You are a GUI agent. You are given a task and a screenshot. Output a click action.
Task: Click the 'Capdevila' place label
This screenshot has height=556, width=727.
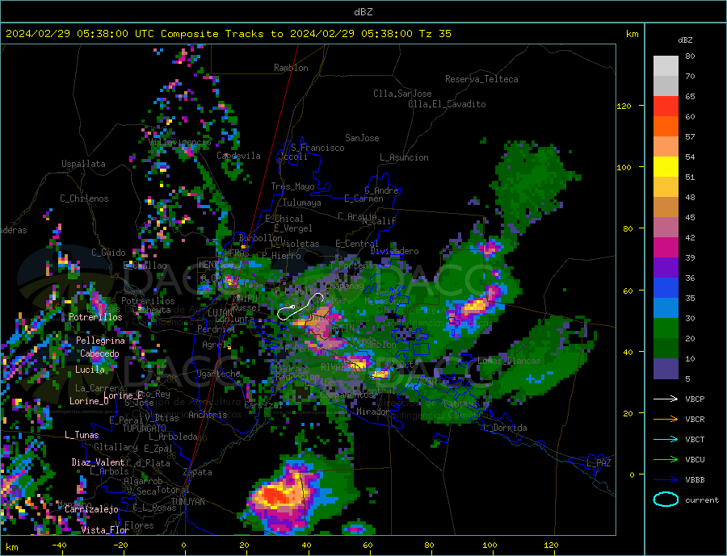238,156
